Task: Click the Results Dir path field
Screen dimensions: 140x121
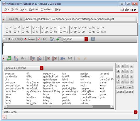Action: pyautogui.click(x=80, y=19)
